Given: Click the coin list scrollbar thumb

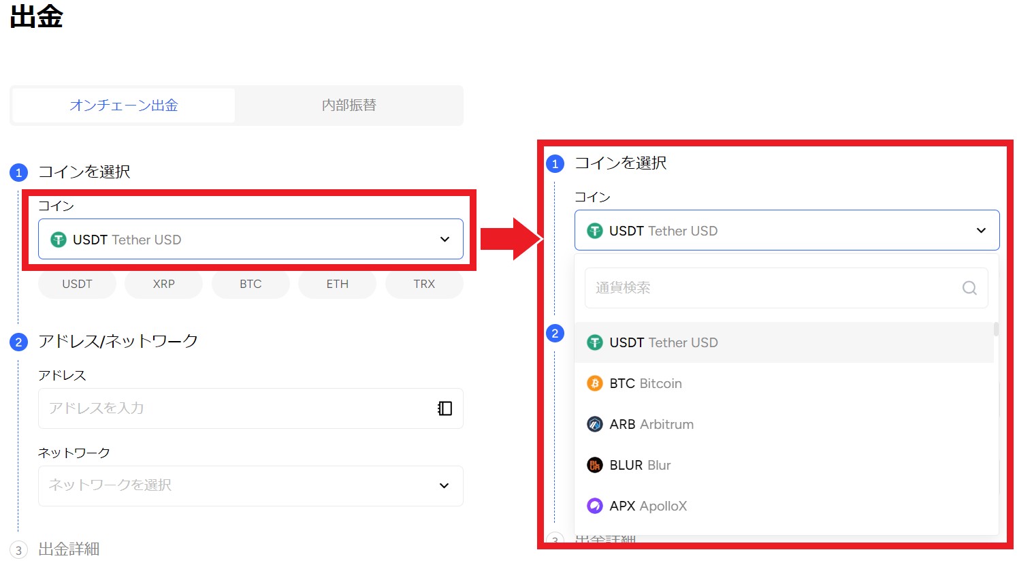Looking at the screenshot, I should [x=997, y=329].
